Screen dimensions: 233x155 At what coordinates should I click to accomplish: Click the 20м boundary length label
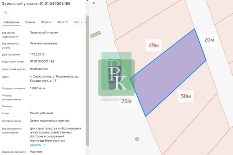[x=209, y=40]
